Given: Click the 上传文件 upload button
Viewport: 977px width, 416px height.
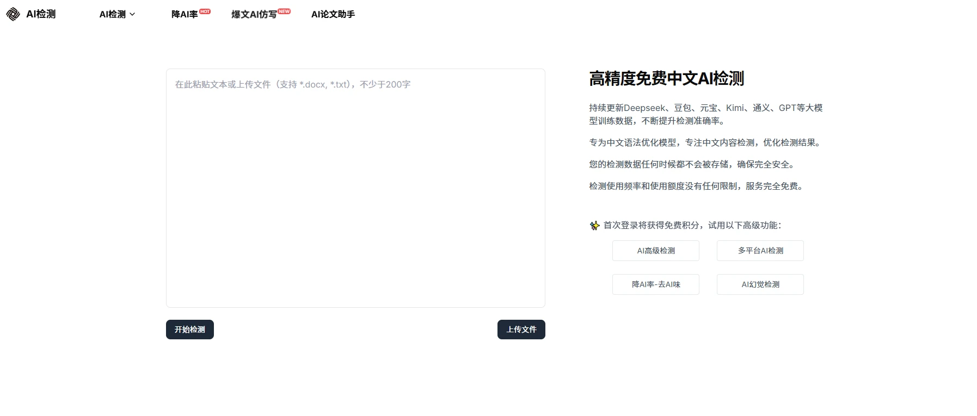Looking at the screenshot, I should point(521,330).
